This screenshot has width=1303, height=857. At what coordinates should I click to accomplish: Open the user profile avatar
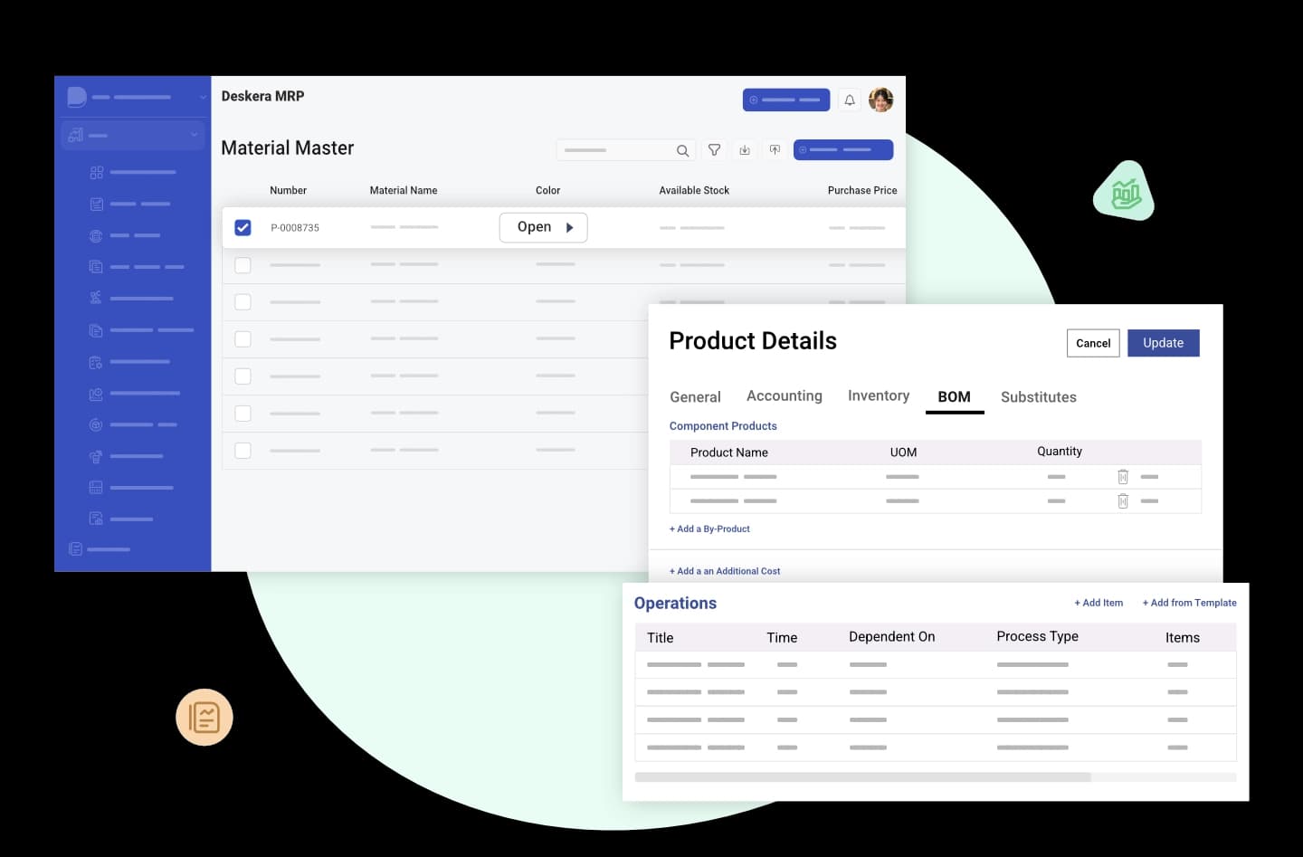(x=880, y=100)
